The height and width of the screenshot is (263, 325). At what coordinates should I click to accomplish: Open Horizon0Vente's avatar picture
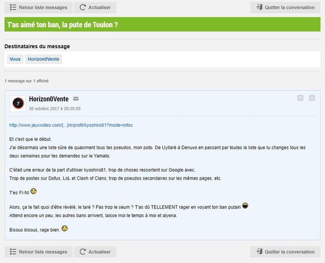pyautogui.click(x=18, y=104)
